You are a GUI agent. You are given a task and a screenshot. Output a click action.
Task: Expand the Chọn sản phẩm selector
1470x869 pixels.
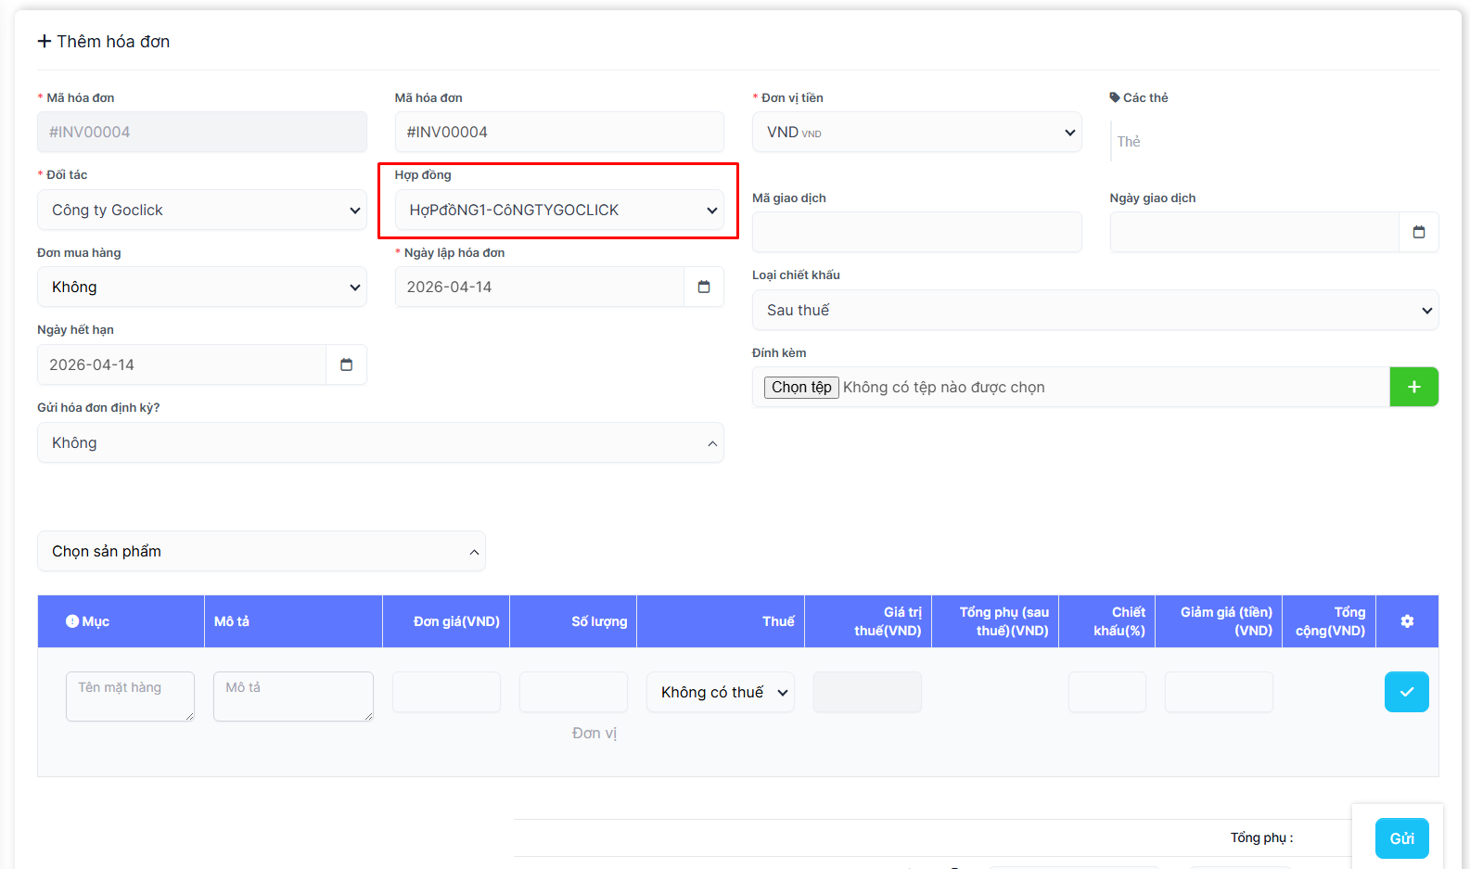tap(262, 552)
